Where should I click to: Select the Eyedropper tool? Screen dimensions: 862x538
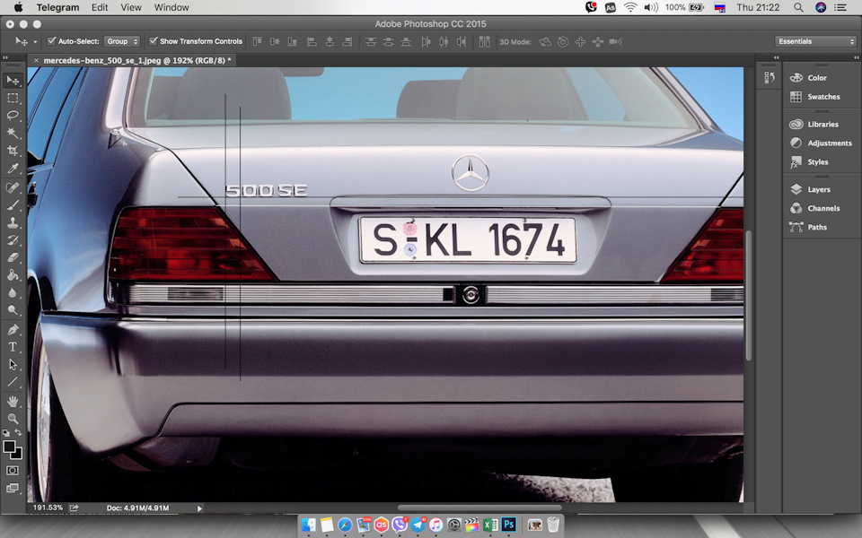point(12,168)
